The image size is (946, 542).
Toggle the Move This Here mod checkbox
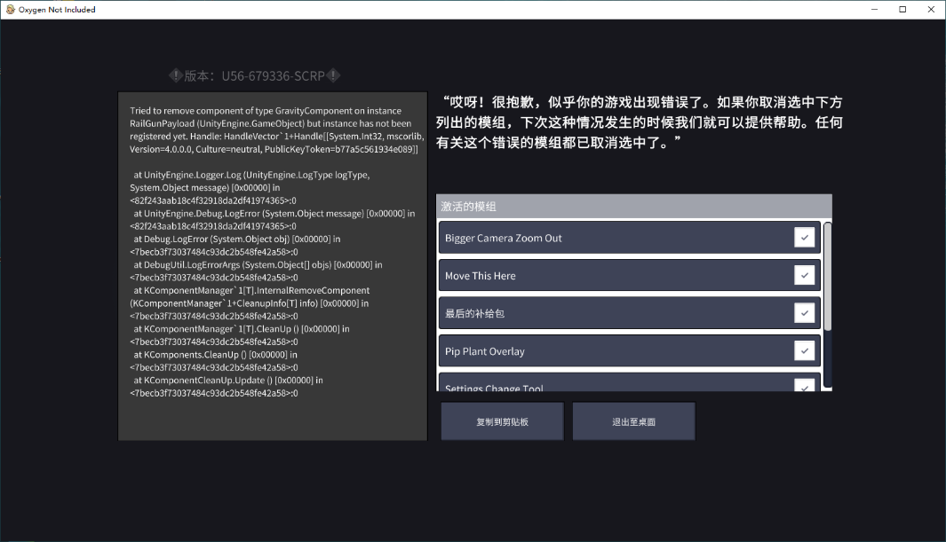point(804,276)
